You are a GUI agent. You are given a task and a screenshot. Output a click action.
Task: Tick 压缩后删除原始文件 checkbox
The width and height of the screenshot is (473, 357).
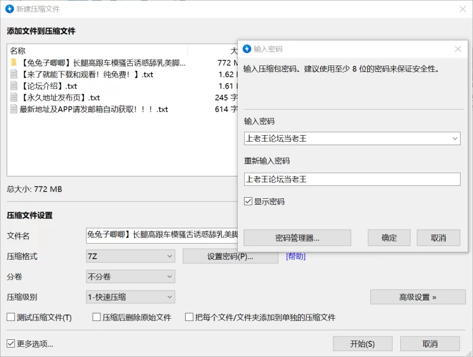(x=96, y=317)
